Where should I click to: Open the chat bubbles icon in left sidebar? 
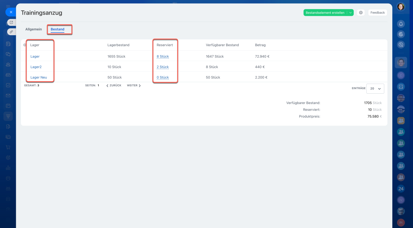click(8, 54)
